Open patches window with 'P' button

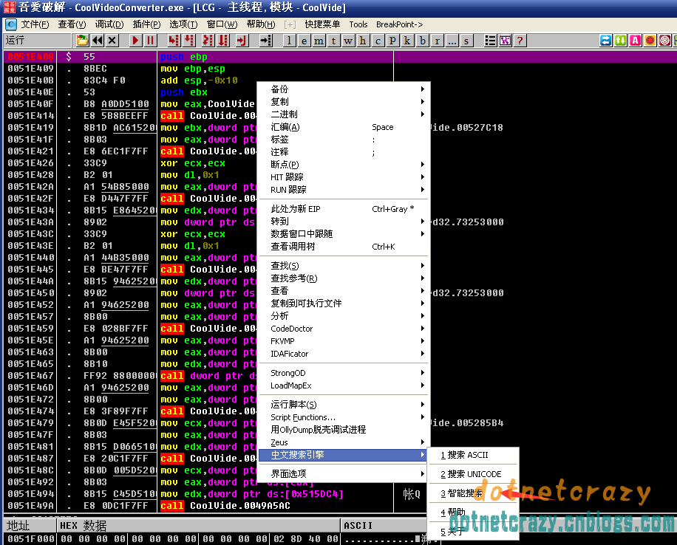(x=392, y=41)
